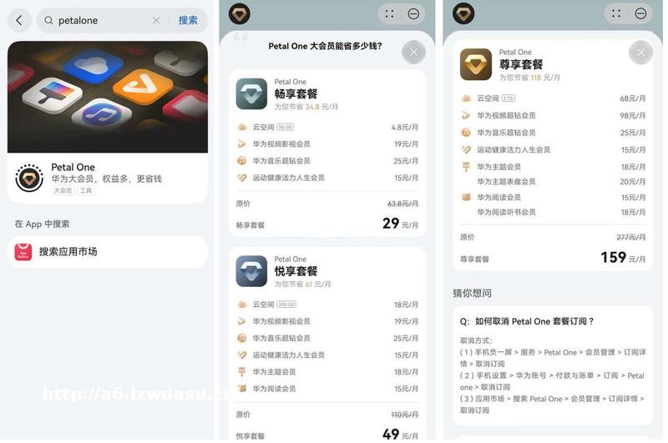
Task: Close the middle panel savings popup
Action: (413, 53)
